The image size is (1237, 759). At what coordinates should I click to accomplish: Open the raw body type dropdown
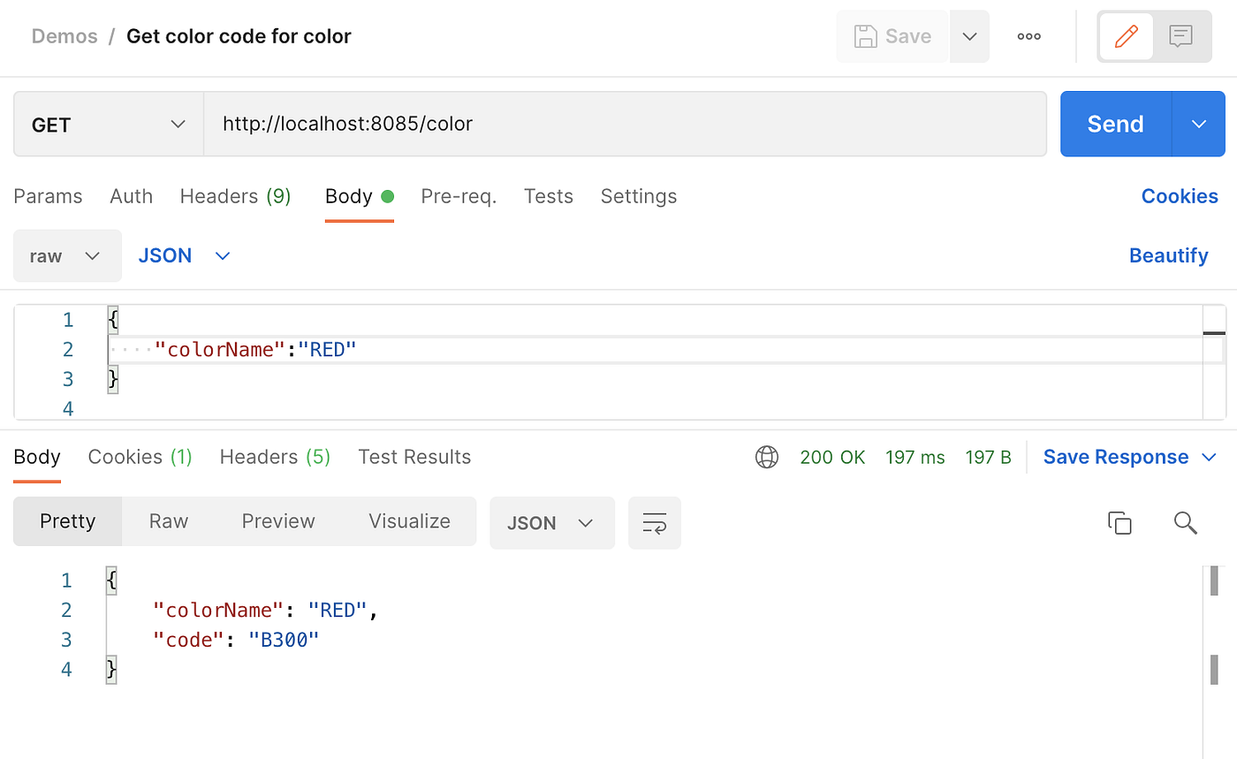[67, 255]
